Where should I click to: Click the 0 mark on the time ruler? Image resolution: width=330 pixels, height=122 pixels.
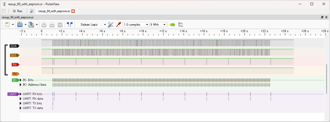click(42, 31)
